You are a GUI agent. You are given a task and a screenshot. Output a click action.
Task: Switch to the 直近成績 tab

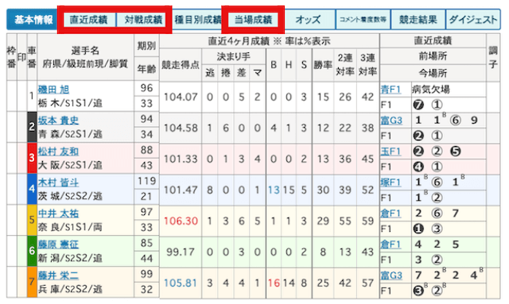point(88,20)
